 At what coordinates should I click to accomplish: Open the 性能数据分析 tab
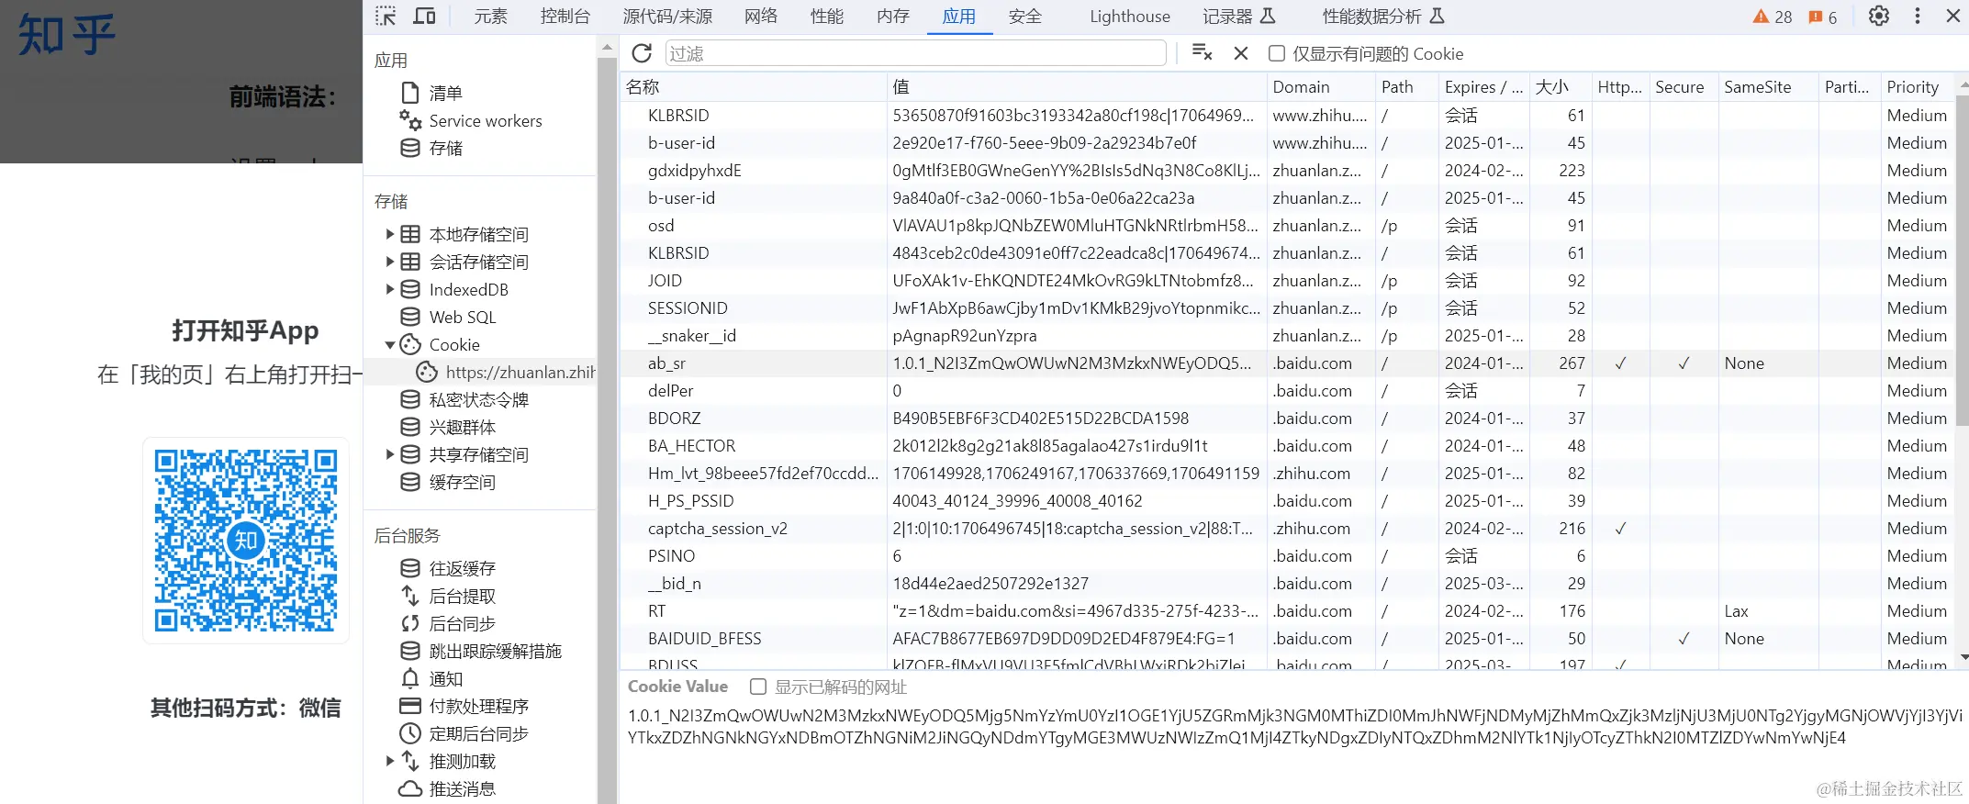tap(1382, 17)
